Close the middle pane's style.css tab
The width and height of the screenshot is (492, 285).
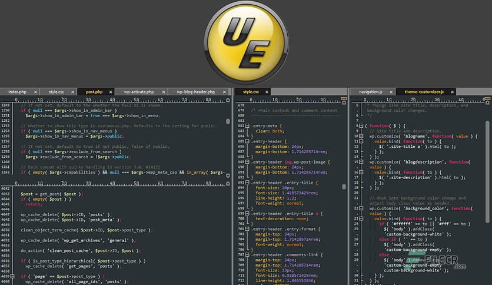click(267, 92)
